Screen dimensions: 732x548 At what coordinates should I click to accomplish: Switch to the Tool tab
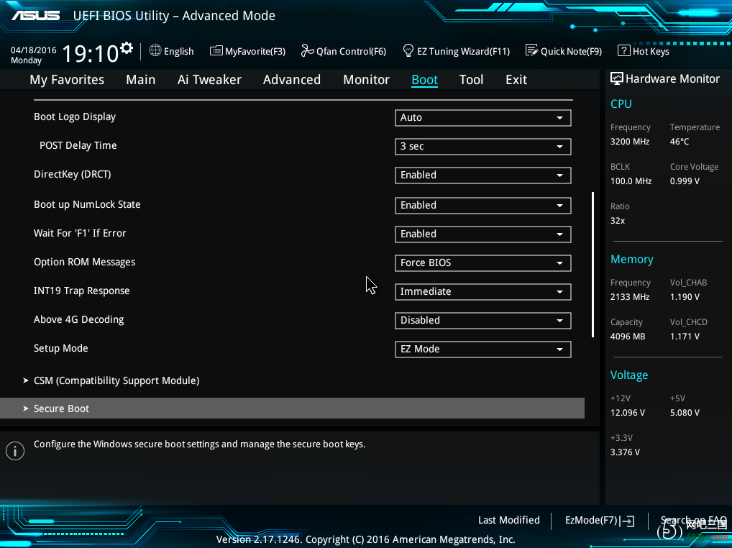[x=471, y=80]
